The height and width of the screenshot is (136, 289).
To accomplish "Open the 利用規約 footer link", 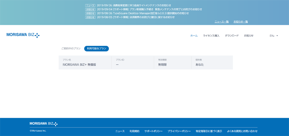I will [x=135, y=131].
